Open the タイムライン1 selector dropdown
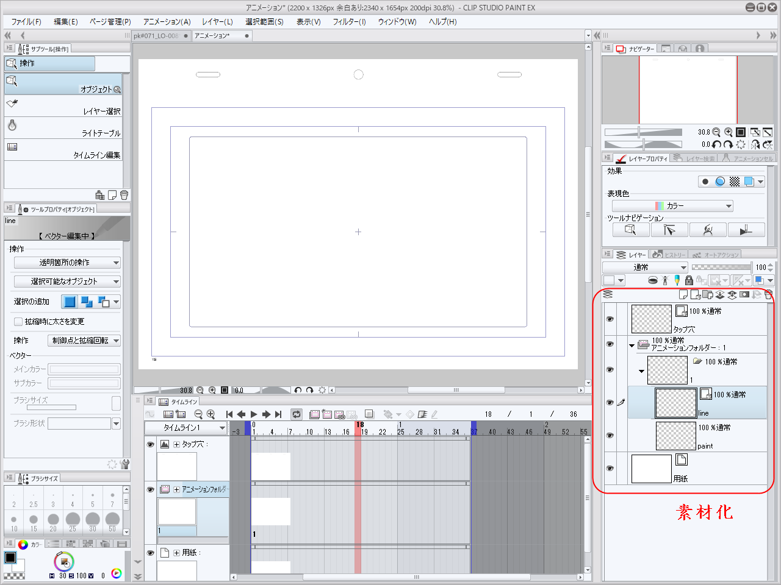This screenshot has width=781, height=585. pos(186,428)
